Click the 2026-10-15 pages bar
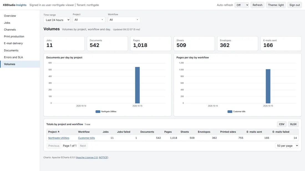Viewport: 305px width, 171px height. 268,86
